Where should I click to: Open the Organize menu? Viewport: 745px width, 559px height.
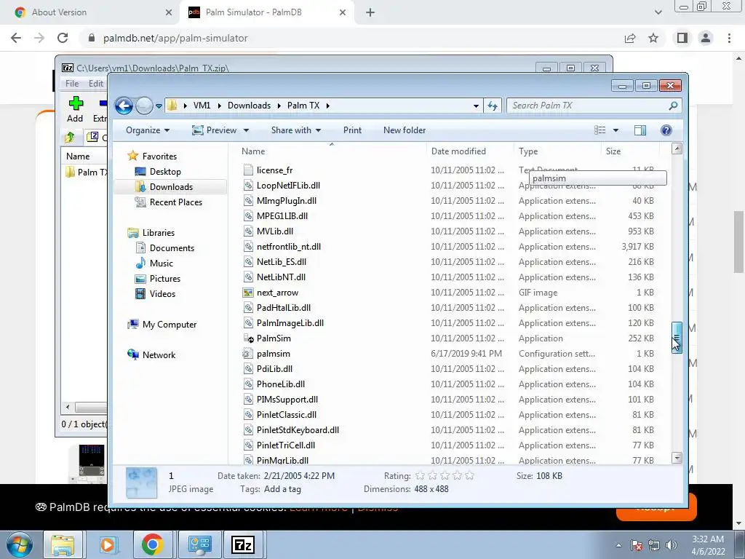click(147, 130)
